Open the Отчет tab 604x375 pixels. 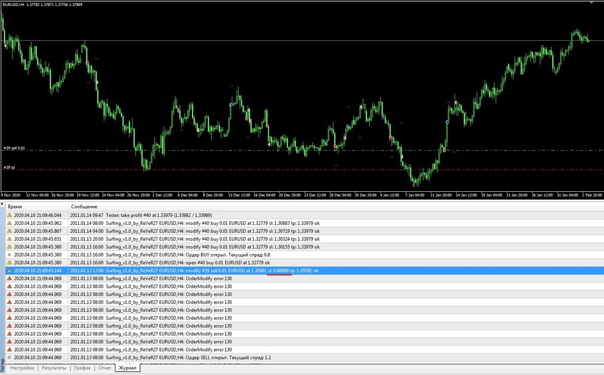coord(105,368)
